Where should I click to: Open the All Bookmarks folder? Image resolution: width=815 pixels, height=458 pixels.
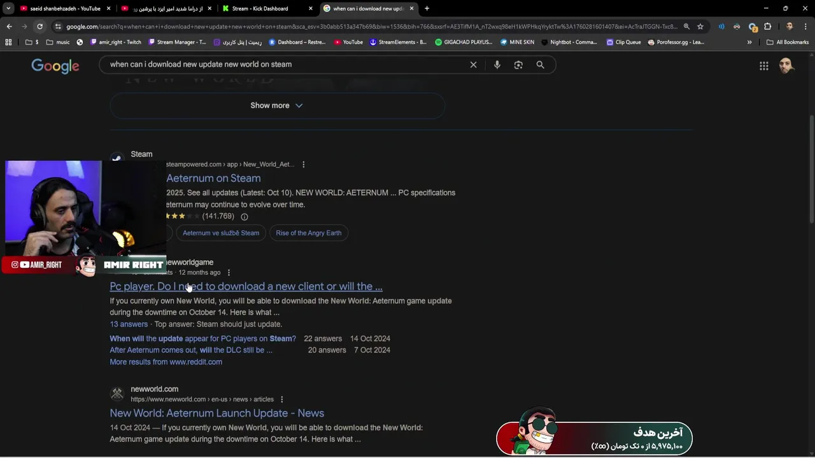coord(788,42)
